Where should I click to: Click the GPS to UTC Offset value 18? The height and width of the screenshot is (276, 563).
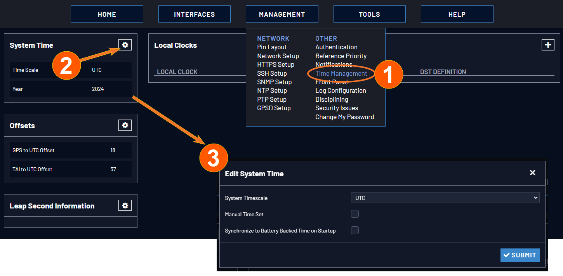click(113, 150)
